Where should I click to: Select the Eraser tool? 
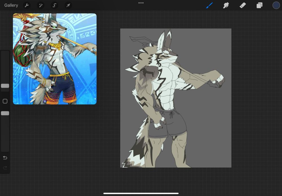[x=243, y=5]
